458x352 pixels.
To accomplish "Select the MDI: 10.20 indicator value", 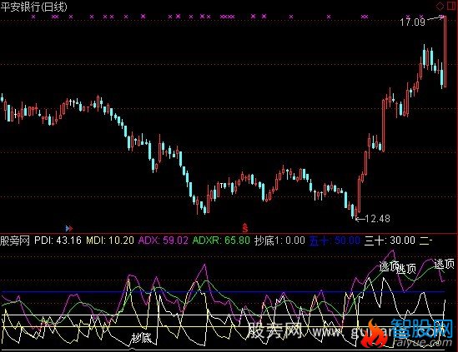I will 110,240.
